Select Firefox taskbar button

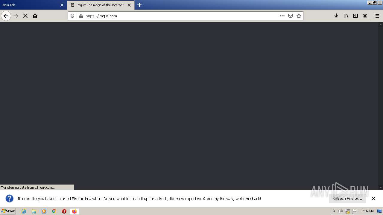click(x=74, y=211)
